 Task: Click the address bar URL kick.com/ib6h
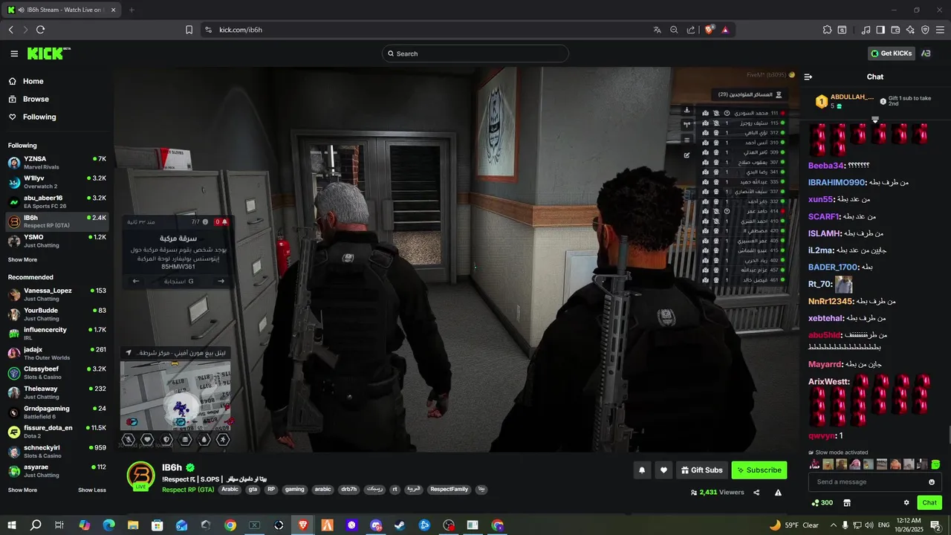[x=241, y=30]
